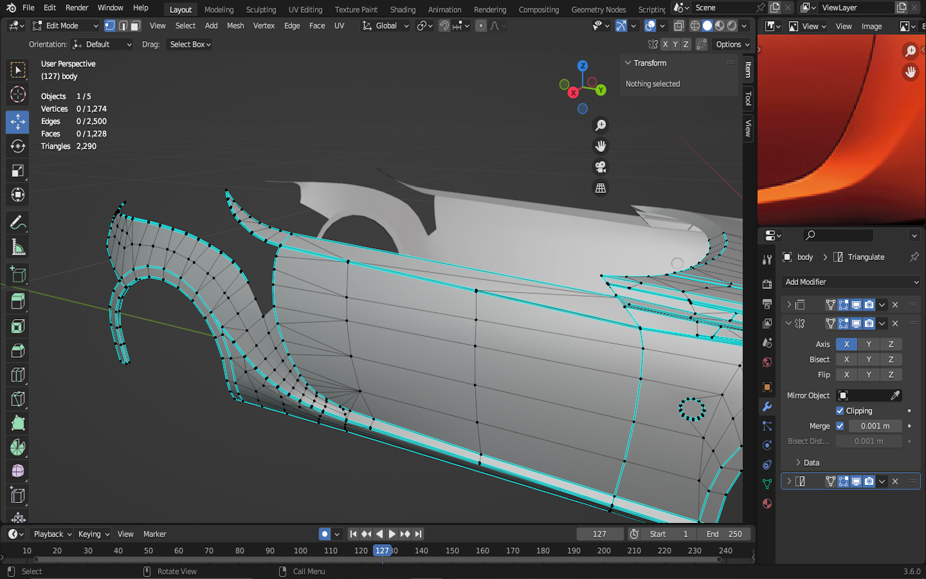This screenshot has height=579, width=926.
Task: Select the Rotate tool
Action: 17,146
